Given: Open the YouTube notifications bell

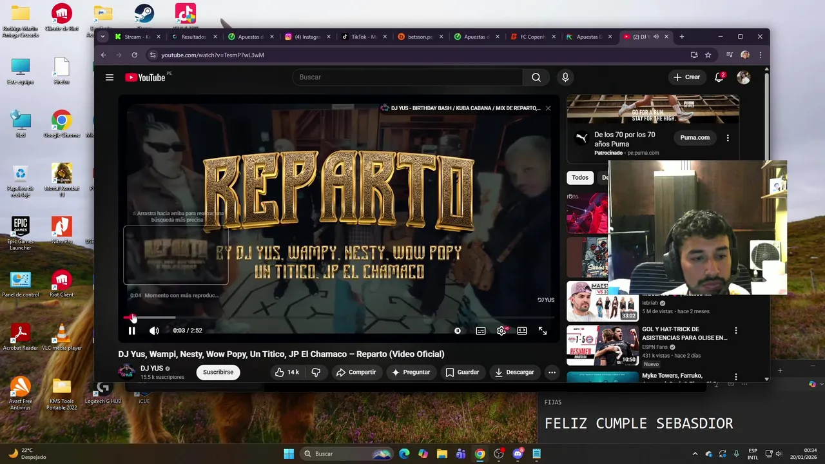Looking at the screenshot, I should pyautogui.click(x=719, y=77).
